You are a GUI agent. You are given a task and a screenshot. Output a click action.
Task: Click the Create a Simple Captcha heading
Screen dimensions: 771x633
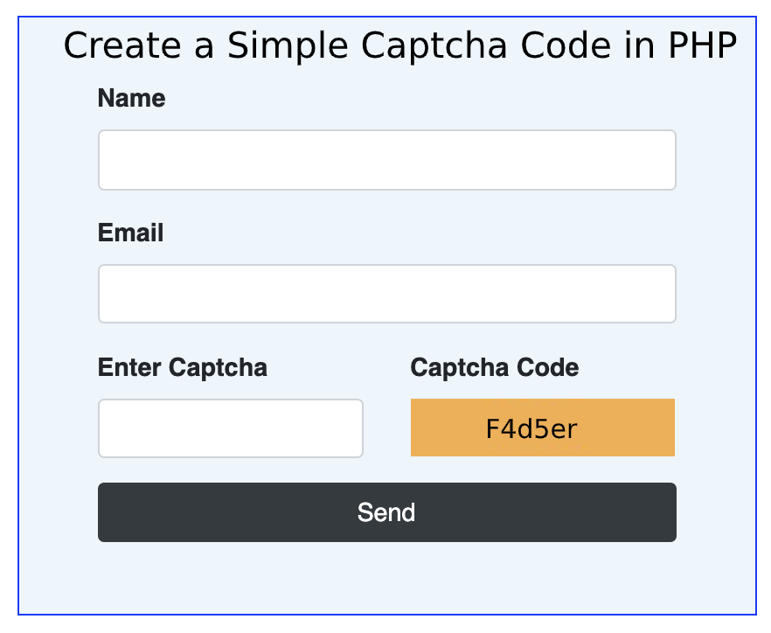pos(400,45)
